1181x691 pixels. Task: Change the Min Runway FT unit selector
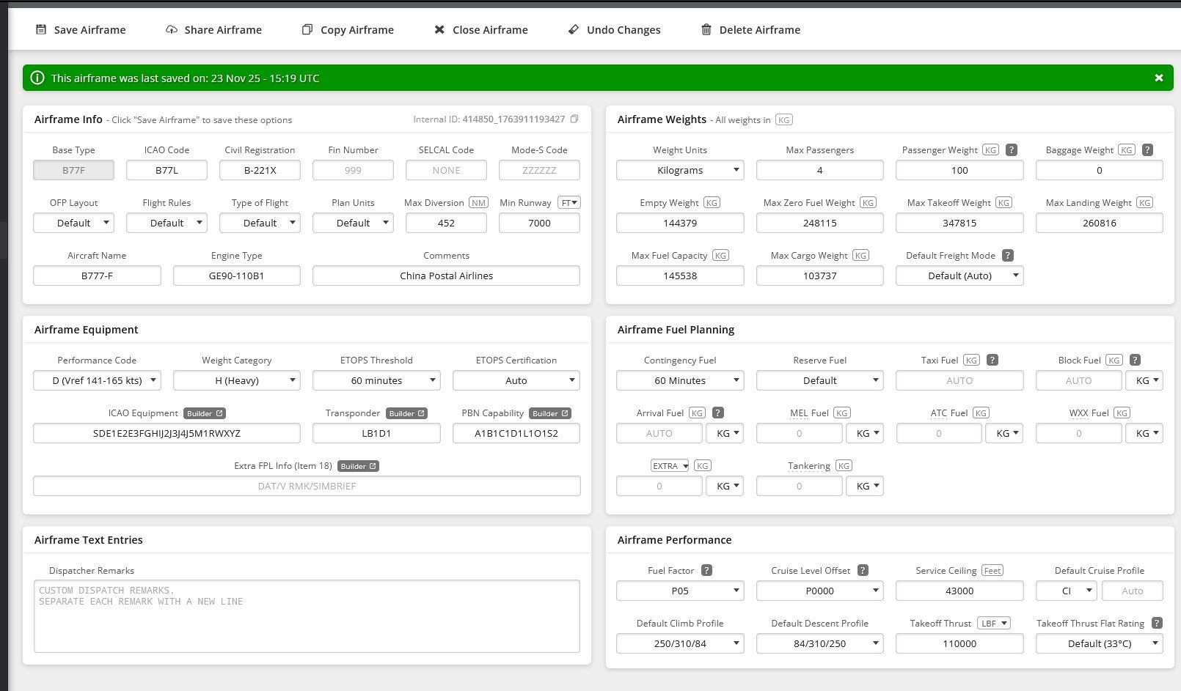click(x=569, y=203)
